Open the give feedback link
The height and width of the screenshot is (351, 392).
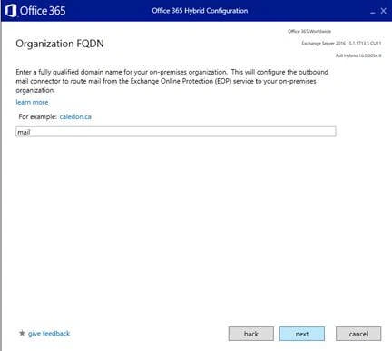(49, 334)
